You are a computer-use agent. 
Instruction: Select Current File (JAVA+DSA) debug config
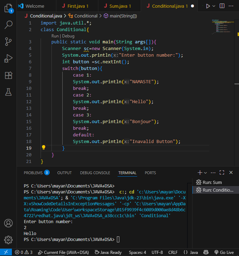[x=63, y=253]
